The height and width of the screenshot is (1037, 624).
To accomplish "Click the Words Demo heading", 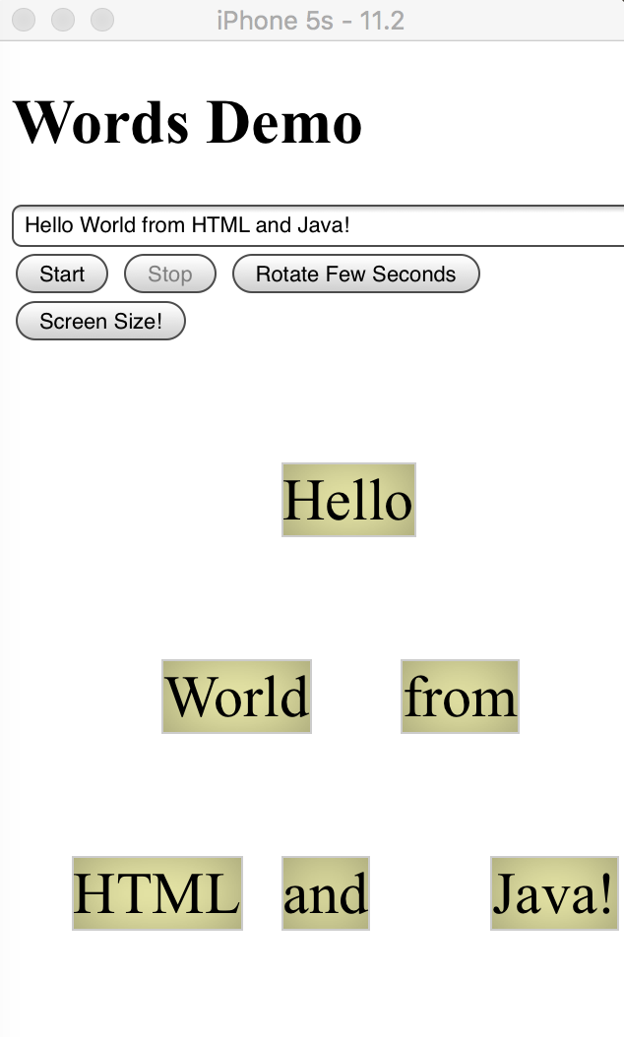I will 187,123.
